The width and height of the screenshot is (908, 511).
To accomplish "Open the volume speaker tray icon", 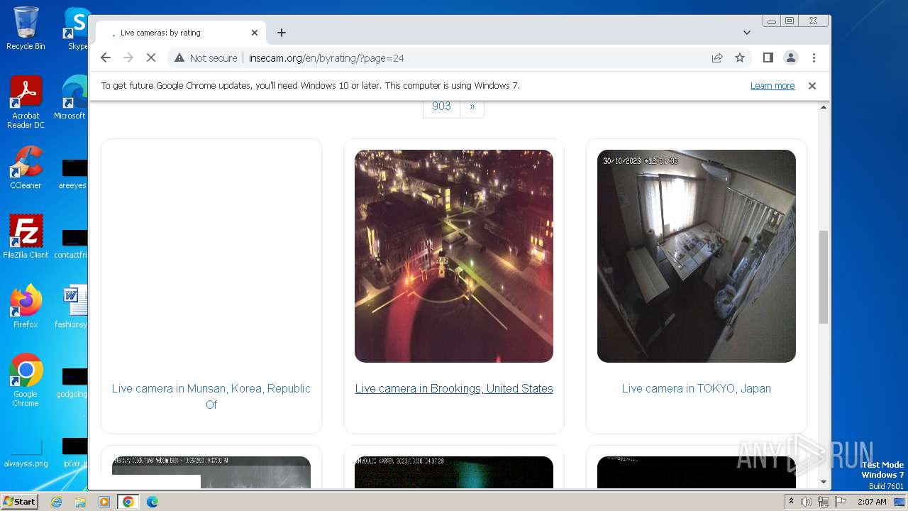I will (x=807, y=502).
